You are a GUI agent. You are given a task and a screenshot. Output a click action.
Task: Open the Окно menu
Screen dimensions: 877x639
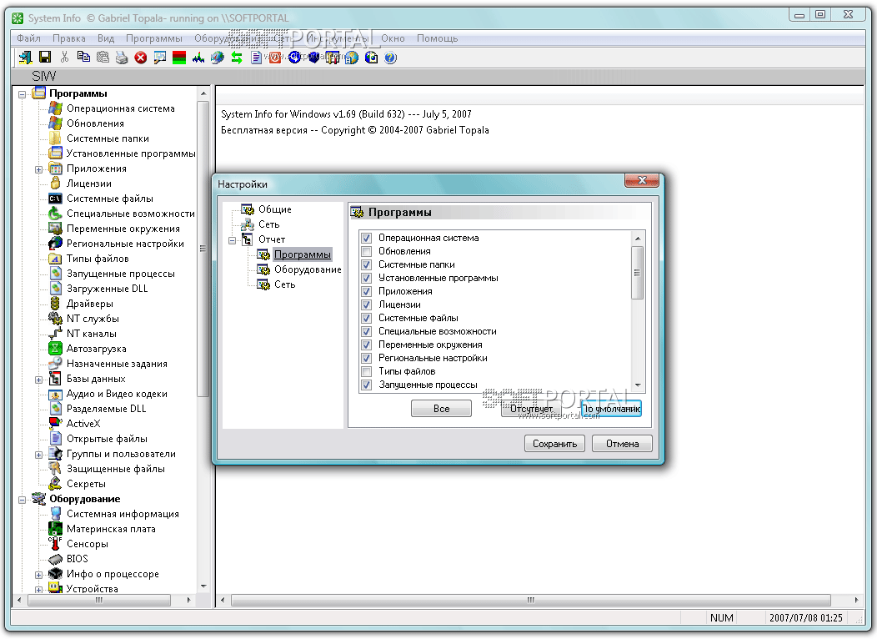coord(393,38)
